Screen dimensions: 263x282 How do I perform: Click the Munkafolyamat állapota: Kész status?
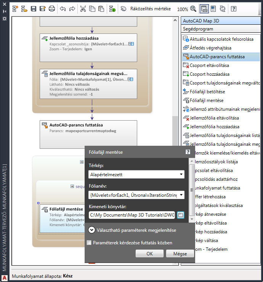point(42,276)
